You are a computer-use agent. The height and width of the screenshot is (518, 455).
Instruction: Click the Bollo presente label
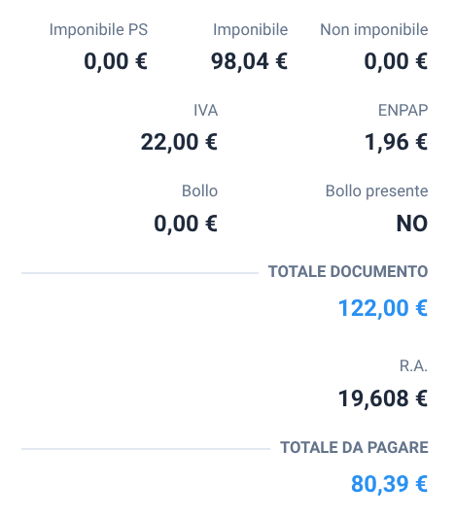click(376, 191)
